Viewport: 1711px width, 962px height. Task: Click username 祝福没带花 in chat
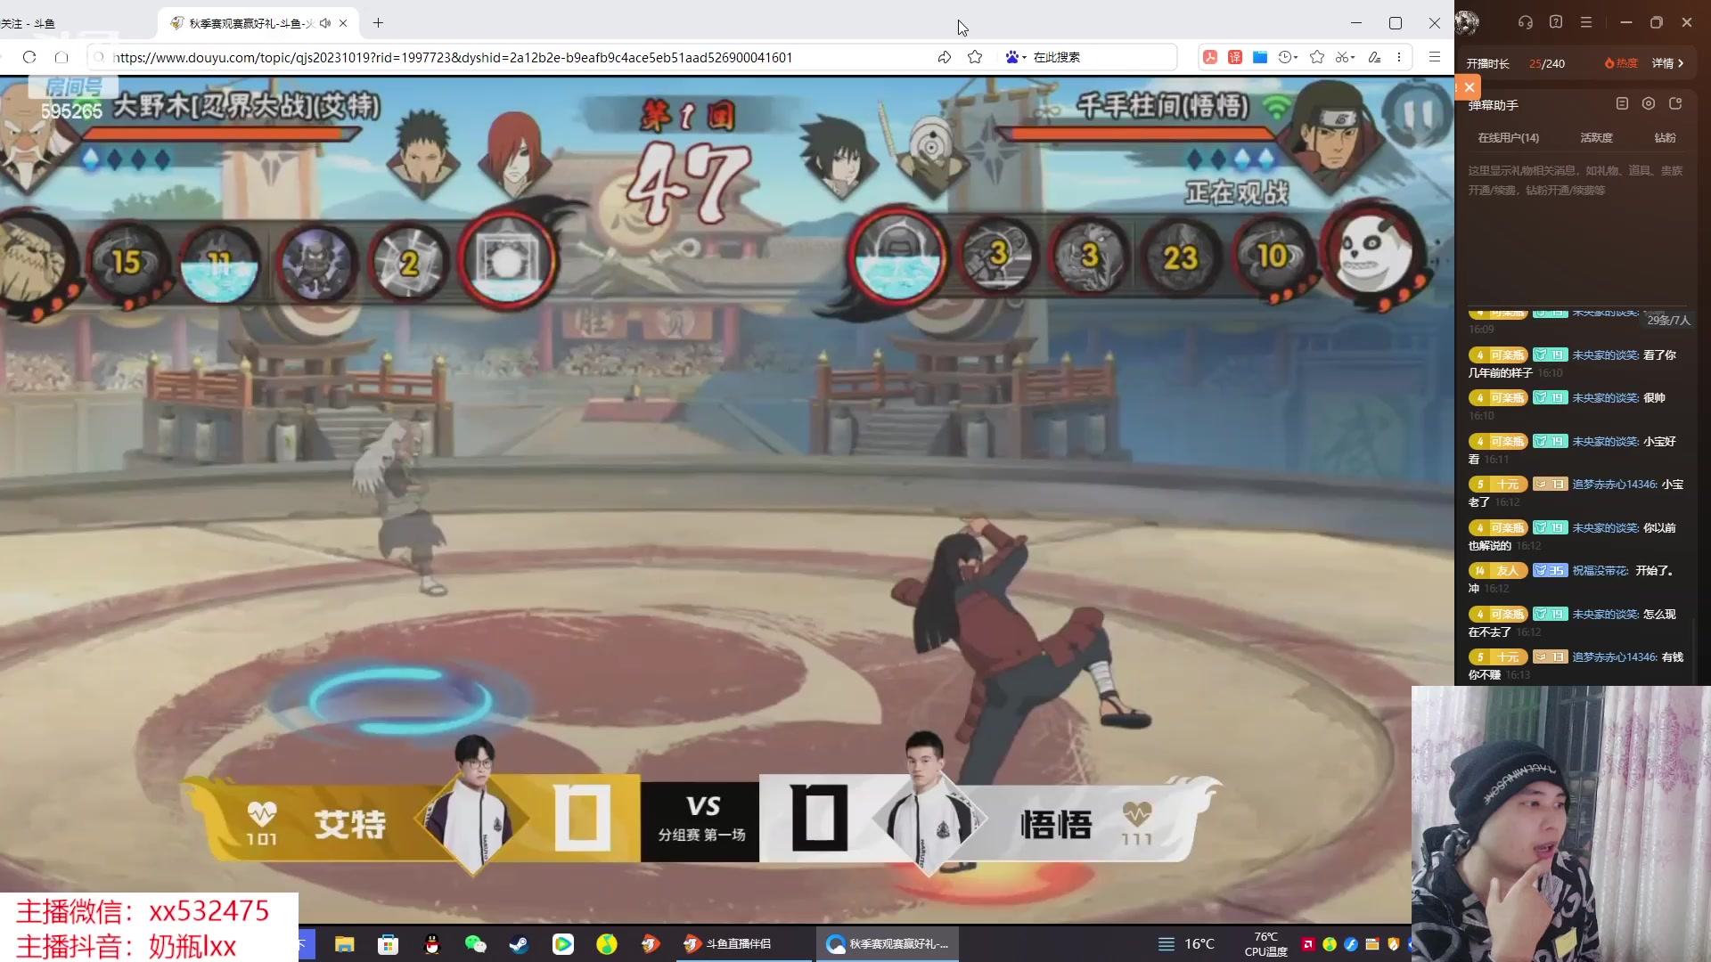(x=1600, y=571)
